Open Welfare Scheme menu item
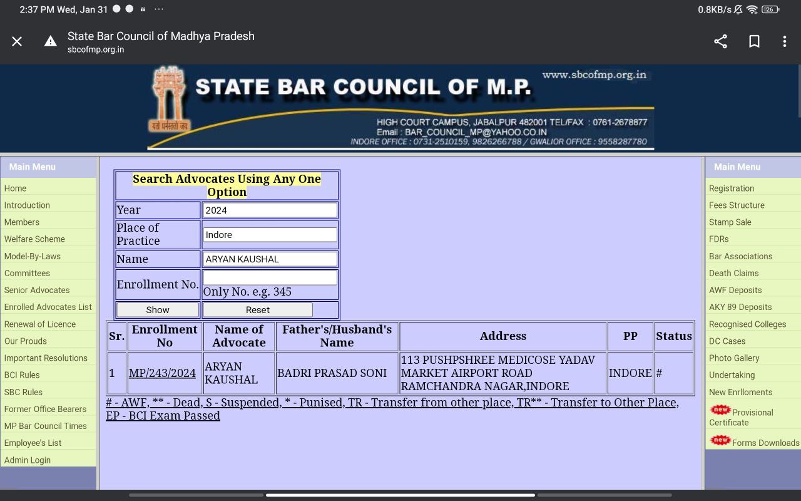The width and height of the screenshot is (801, 501). pos(34,239)
